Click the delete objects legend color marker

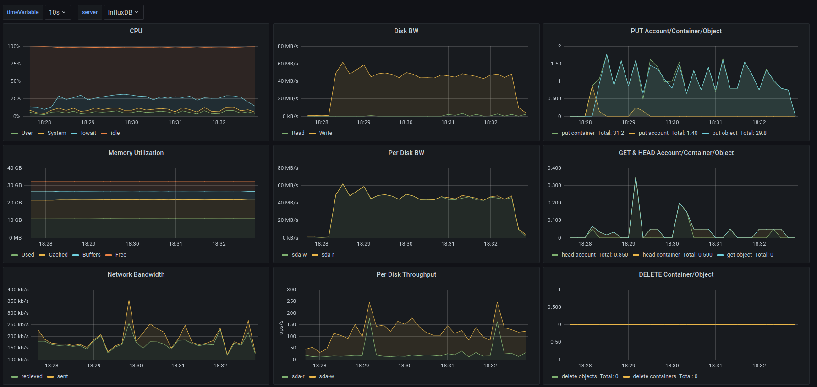point(555,377)
